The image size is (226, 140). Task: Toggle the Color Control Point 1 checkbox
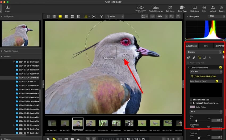217,81
